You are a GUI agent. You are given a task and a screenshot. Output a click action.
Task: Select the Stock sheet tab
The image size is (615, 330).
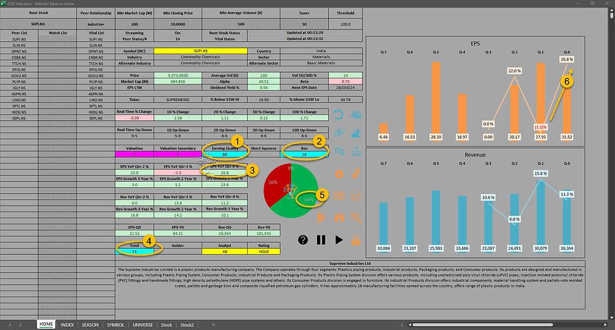coord(166,325)
